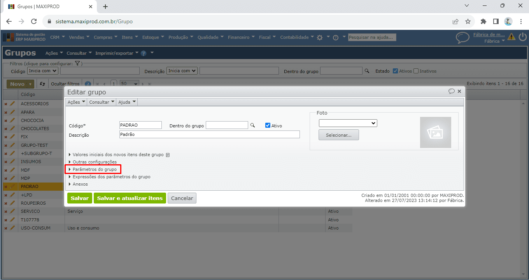Click the Descrição field containing Padrão
The height and width of the screenshot is (280, 529).
pos(210,134)
